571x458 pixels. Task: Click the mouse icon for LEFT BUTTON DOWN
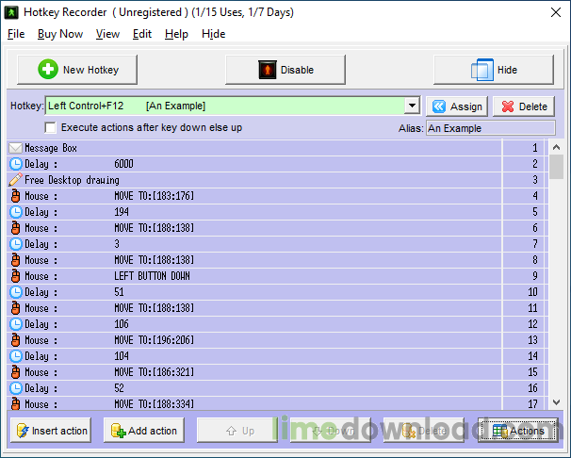pos(15,276)
